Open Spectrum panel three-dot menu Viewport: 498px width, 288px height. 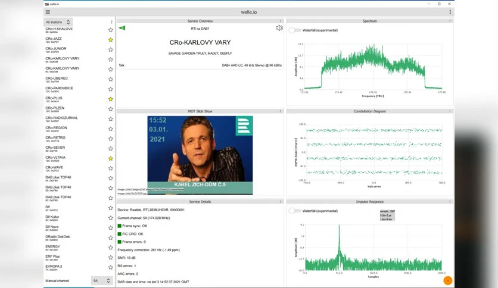(450, 21)
